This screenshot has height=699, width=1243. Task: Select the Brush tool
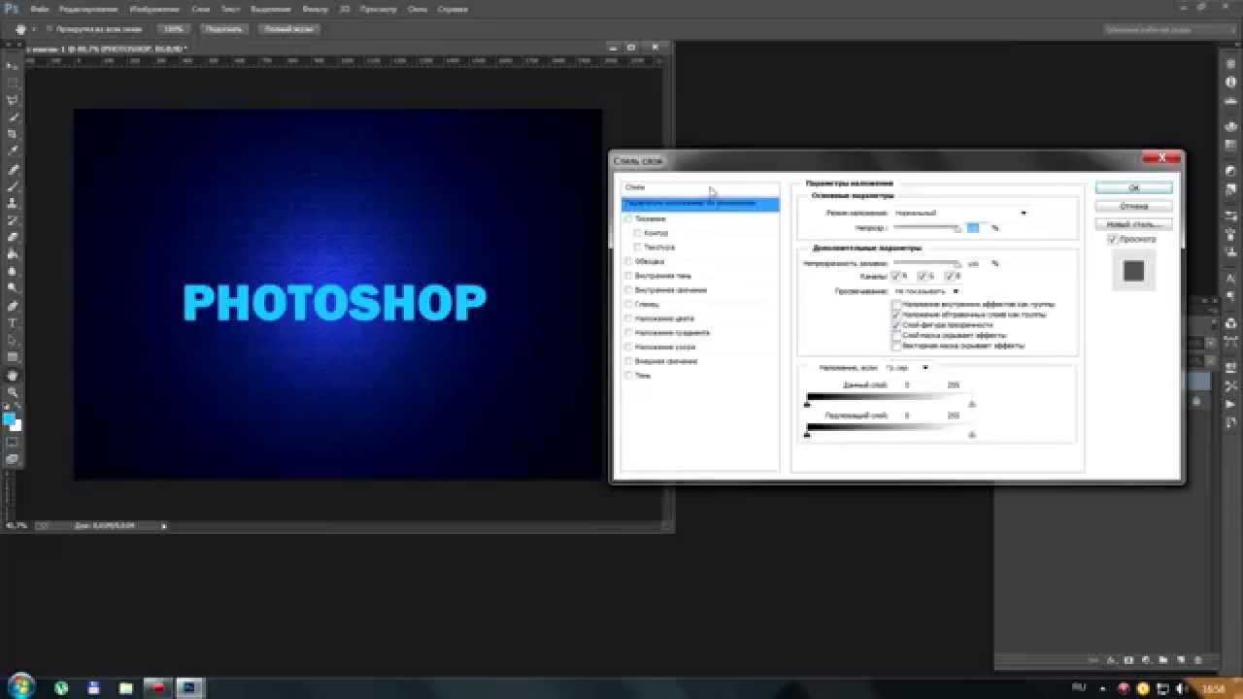tap(13, 186)
